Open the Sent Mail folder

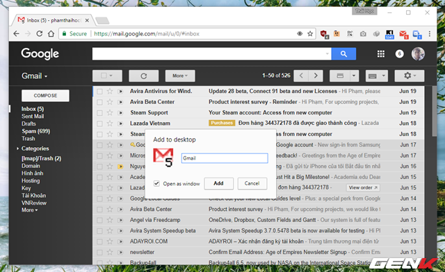pos(33,116)
